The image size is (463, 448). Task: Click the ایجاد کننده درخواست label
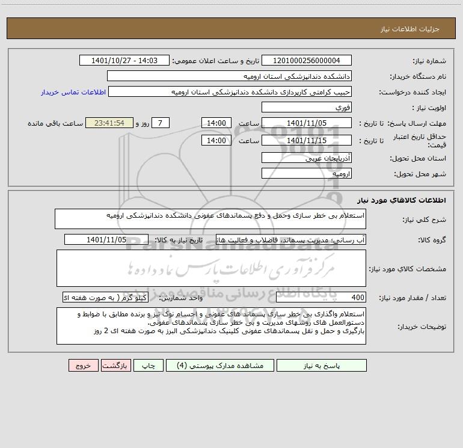[412, 92]
